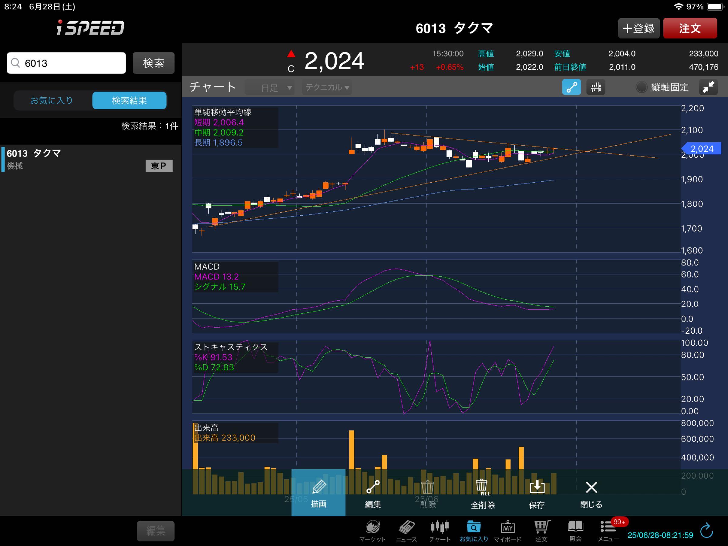This screenshot has width=728, height=546.
Task: Open the テクニカル indicator dropdown
Action: 327,88
